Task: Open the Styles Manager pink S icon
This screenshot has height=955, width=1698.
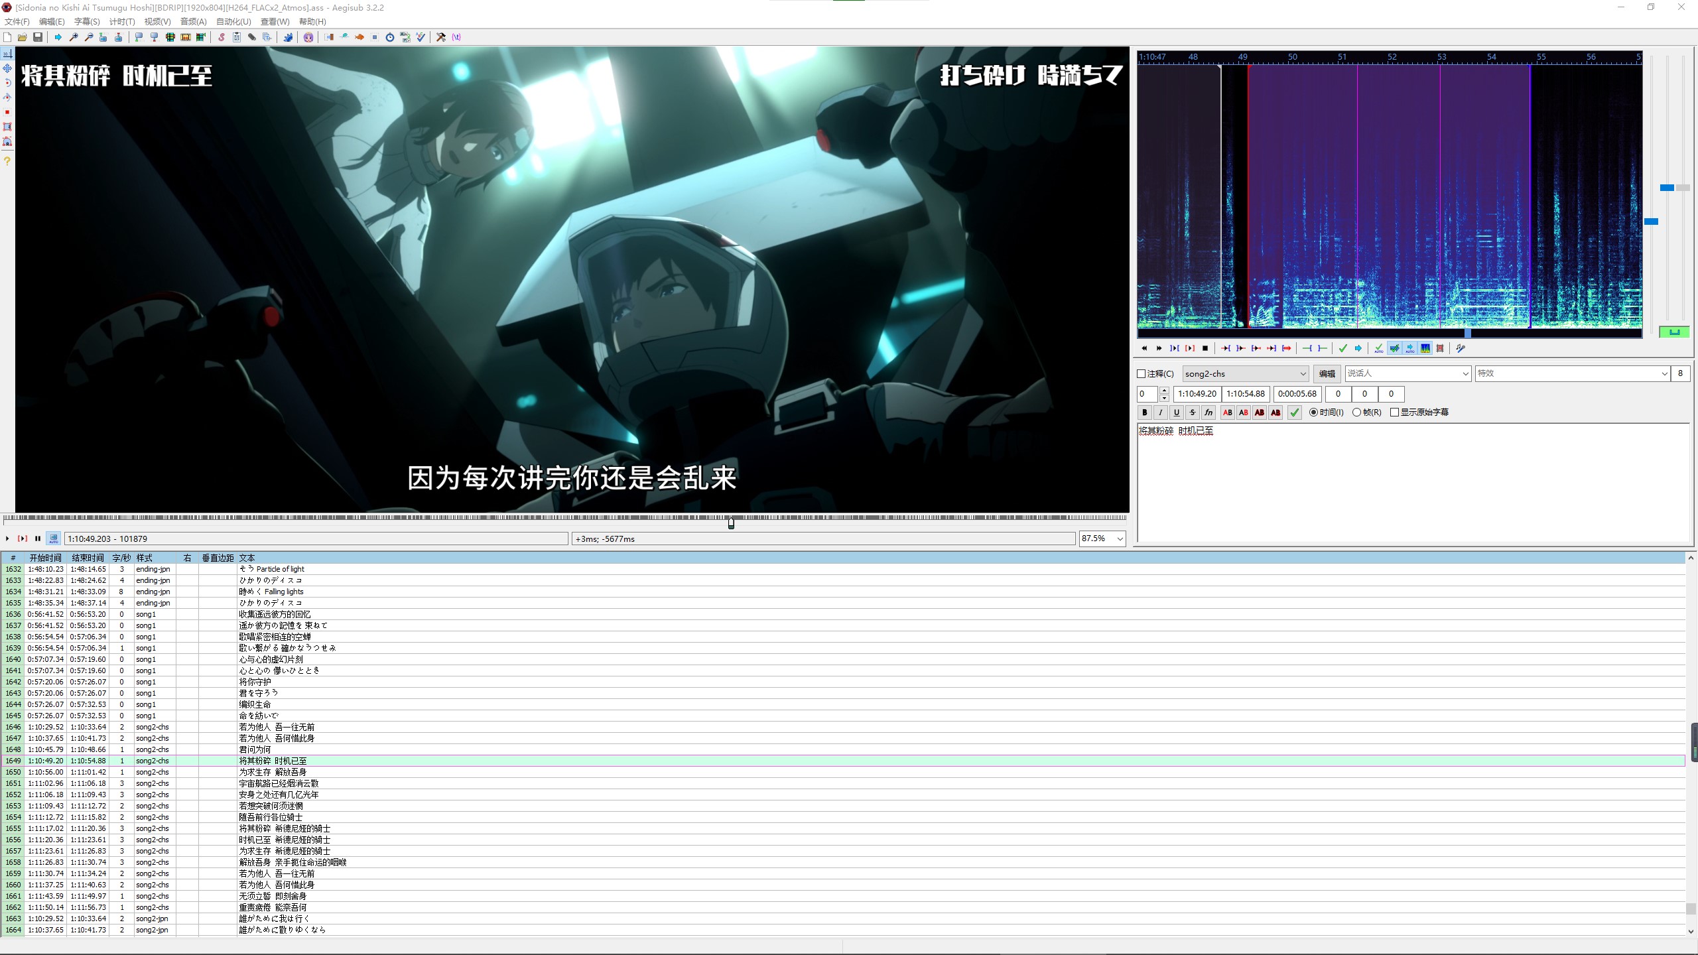Action: pyautogui.click(x=222, y=37)
